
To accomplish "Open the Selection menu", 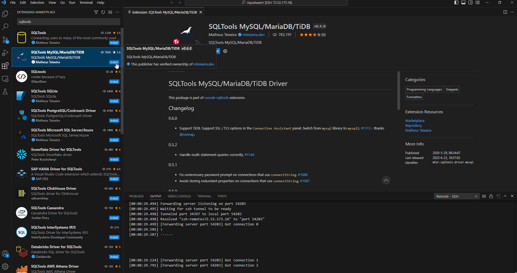I will pos(37,2).
